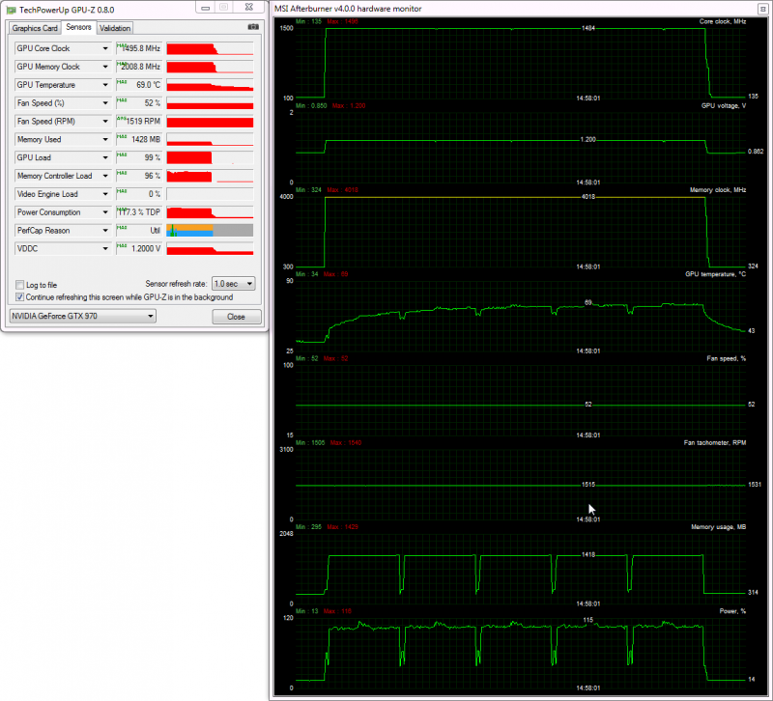Image resolution: width=773 pixels, height=701 pixels.
Task: Click the GPU-Z title bar app icon
Action: [x=12, y=8]
